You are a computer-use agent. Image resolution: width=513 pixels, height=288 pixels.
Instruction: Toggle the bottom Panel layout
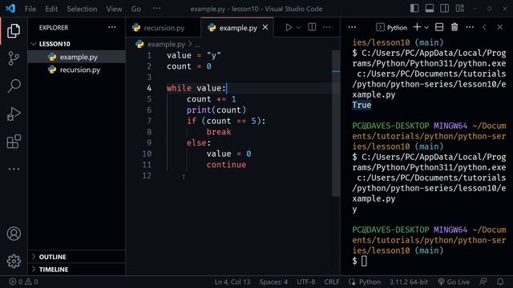point(430,9)
